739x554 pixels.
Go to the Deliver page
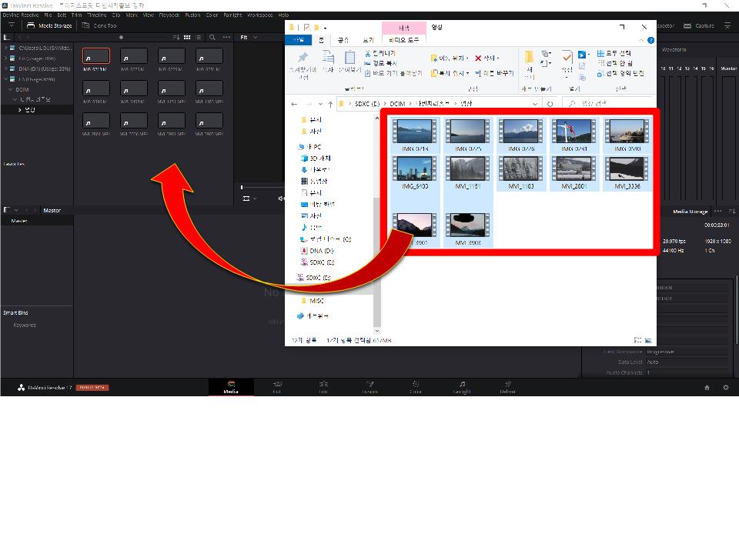pos(507,387)
